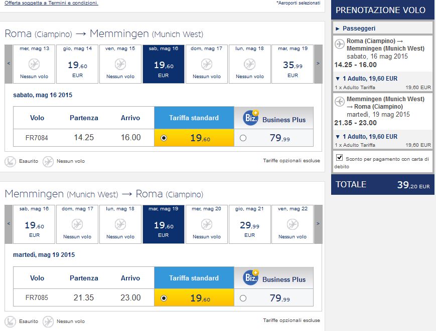Select the mar, mag 19 outbound fare 35,99
The height and width of the screenshot is (331, 436).
(293, 64)
